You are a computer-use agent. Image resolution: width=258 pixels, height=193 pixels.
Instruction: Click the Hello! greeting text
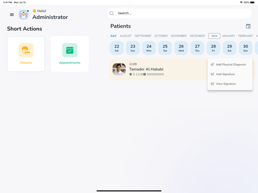tap(42, 11)
